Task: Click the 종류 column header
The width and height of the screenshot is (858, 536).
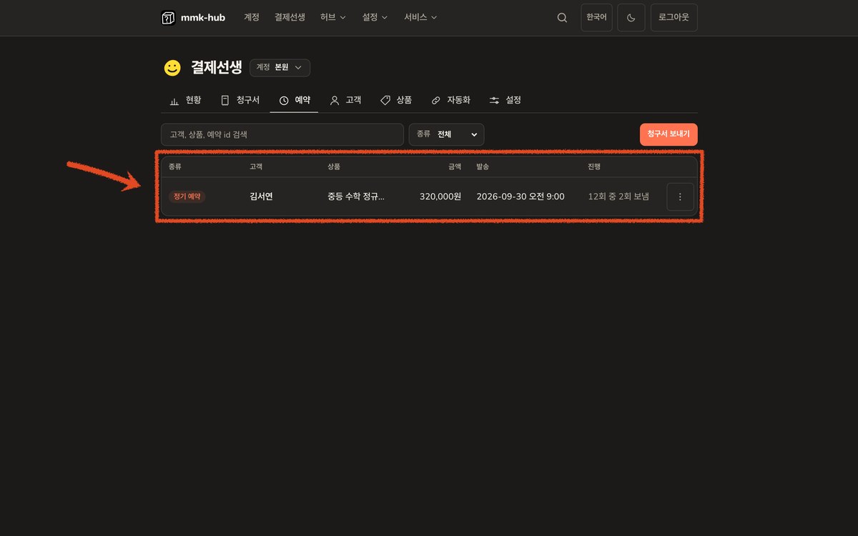Action: (175, 167)
